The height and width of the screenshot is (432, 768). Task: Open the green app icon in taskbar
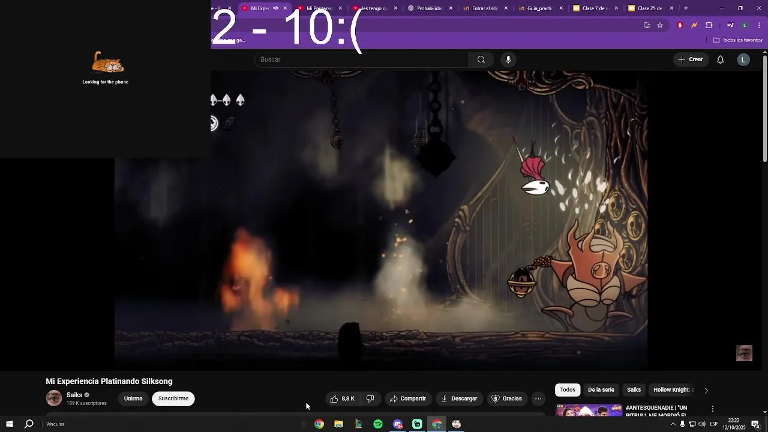pyautogui.click(x=417, y=424)
